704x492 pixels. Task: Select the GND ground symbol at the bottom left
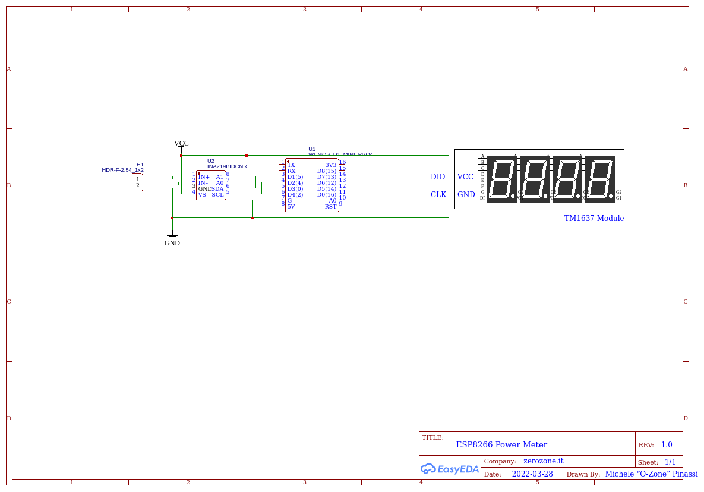click(172, 239)
